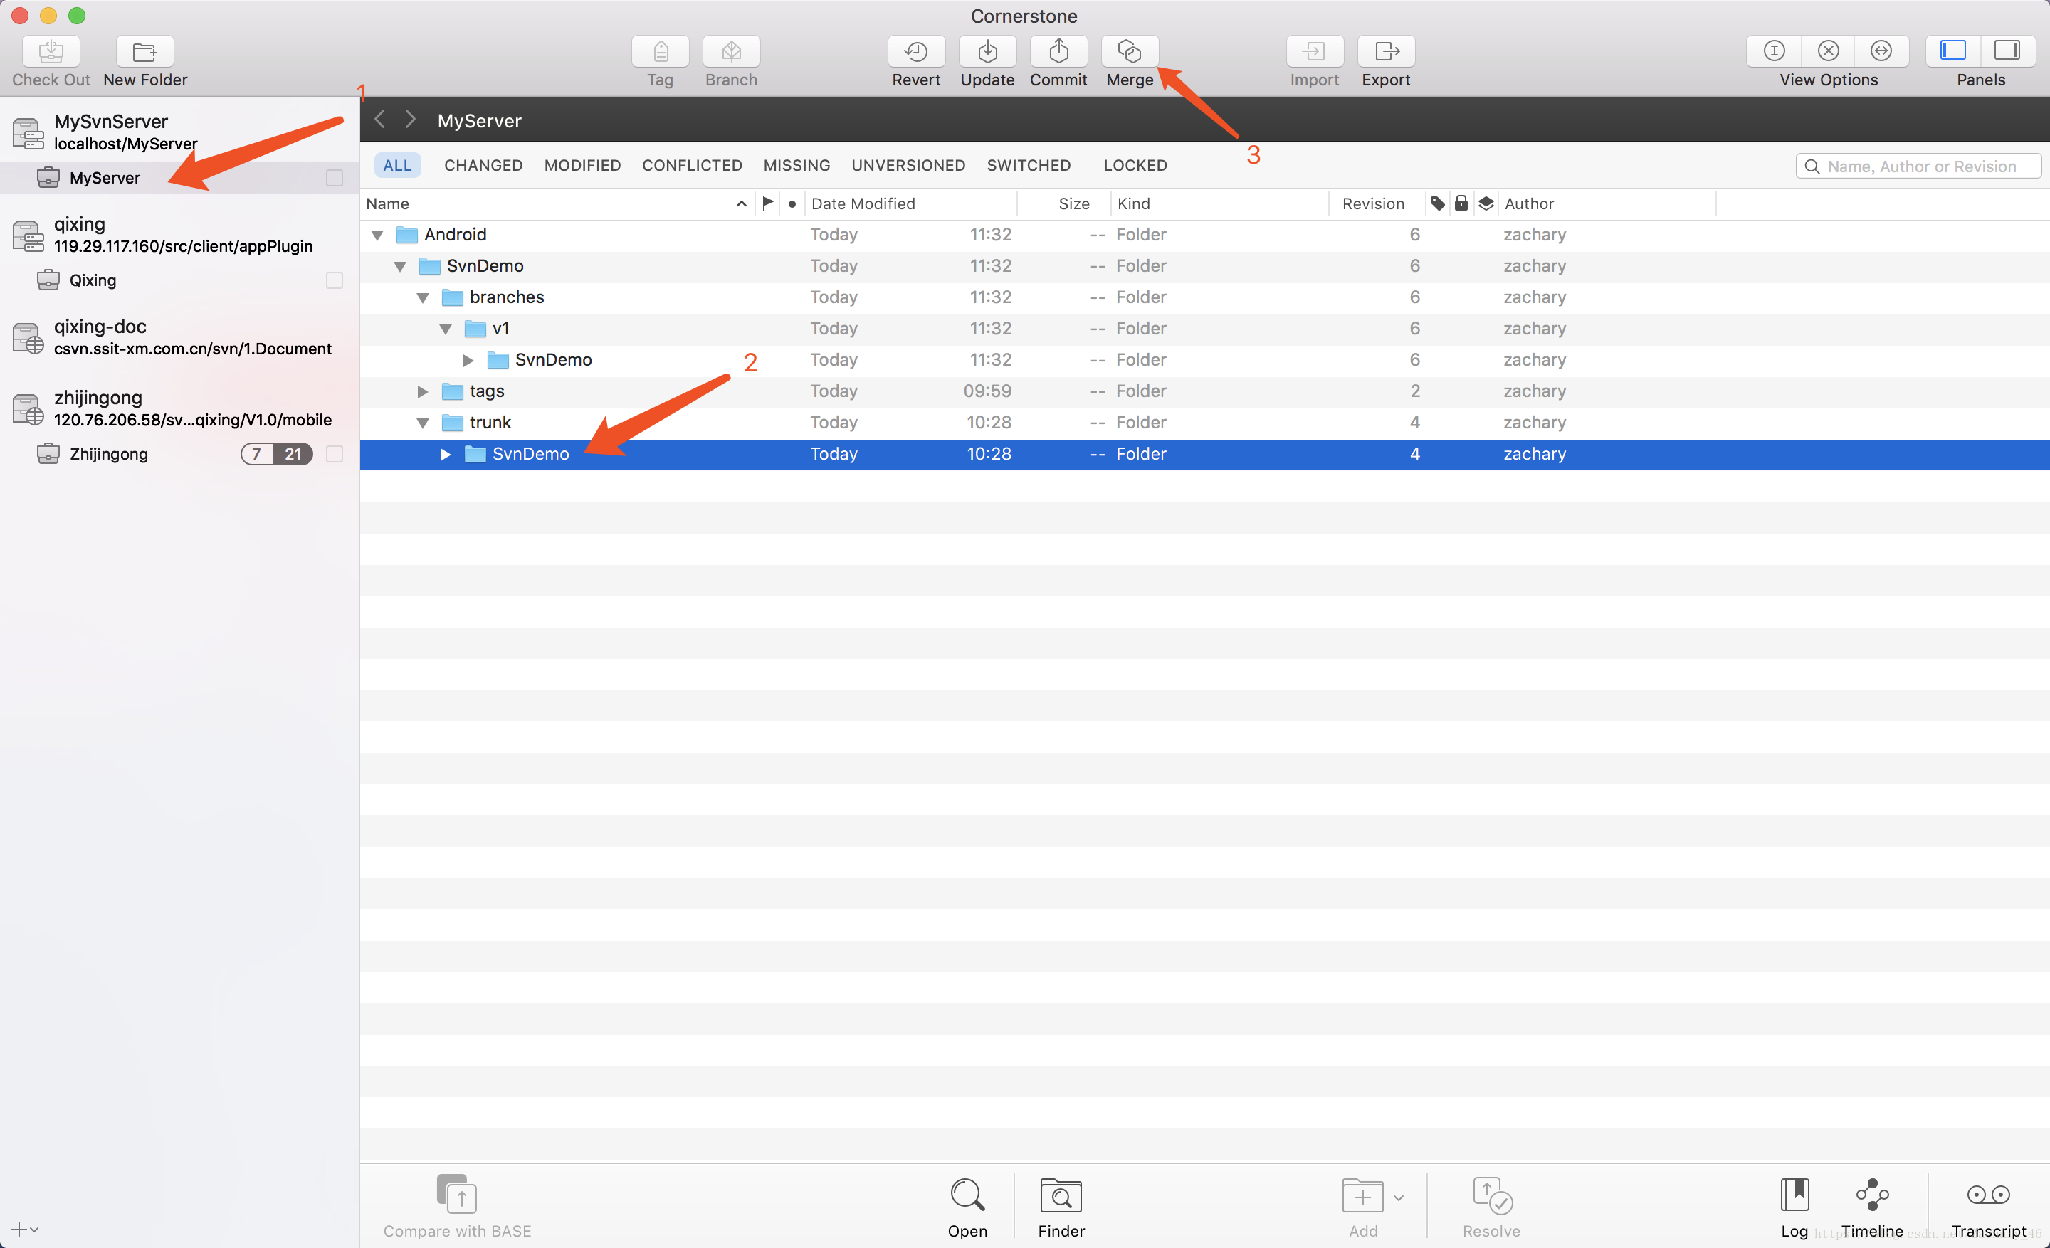Switch to SWITCHED filter
The height and width of the screenshot is (1248, 2050).
pos(1029,166)
